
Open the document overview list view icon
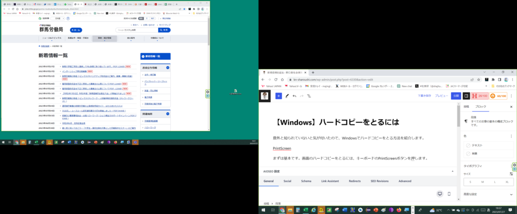pos(309,96)
